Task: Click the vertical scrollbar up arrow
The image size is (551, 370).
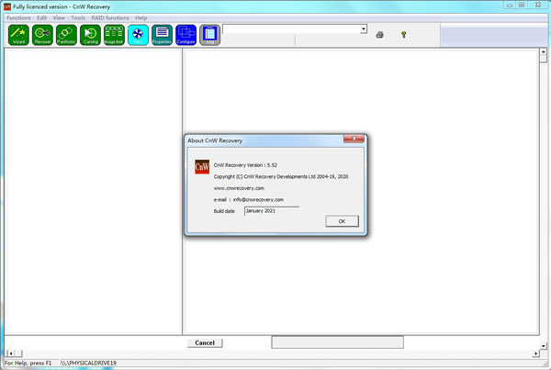Action: pos(544,51)
